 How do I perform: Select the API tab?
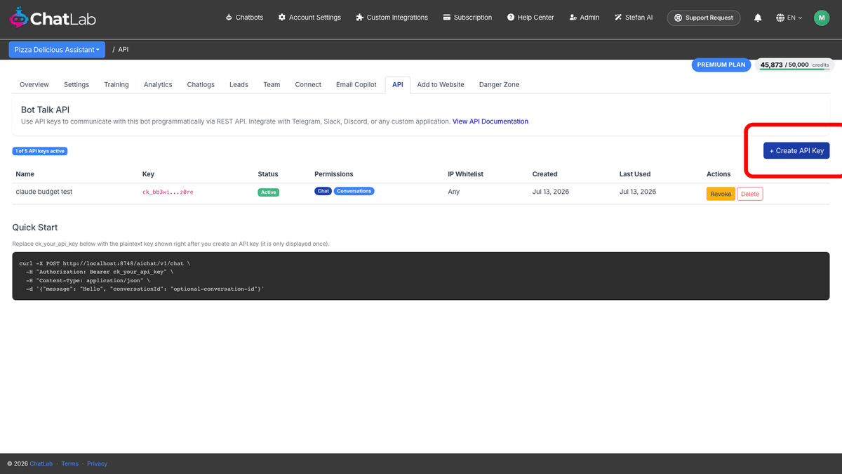pos(398,84)
